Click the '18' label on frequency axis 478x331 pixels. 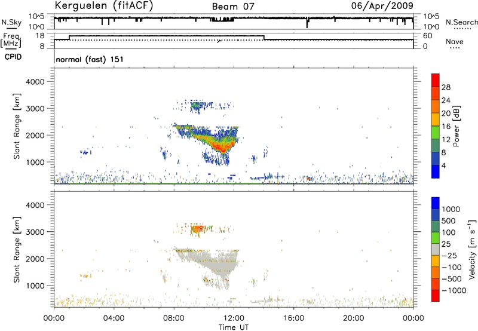40,36
